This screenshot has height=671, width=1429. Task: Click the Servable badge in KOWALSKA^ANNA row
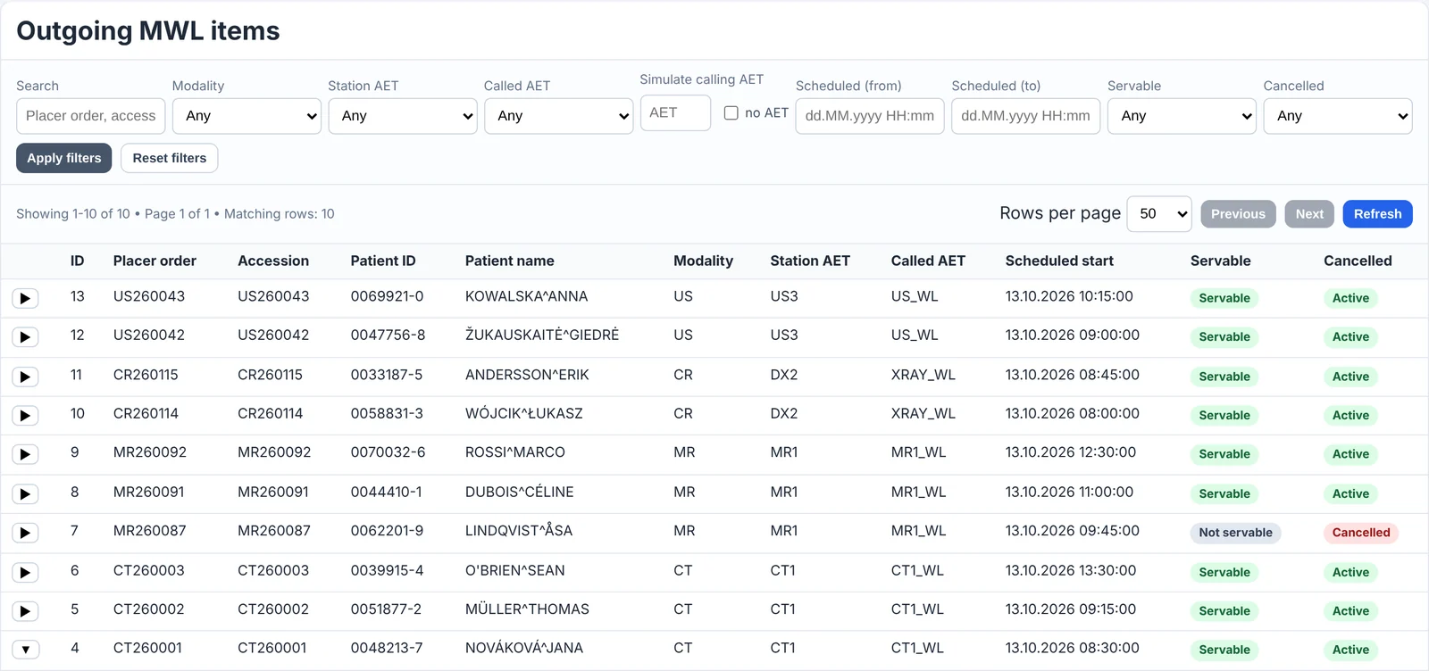(x=1224, y=298)
